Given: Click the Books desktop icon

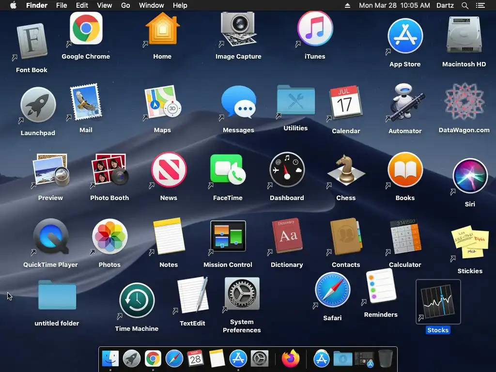Looking at the screenshot, I should tap(405, 170).
